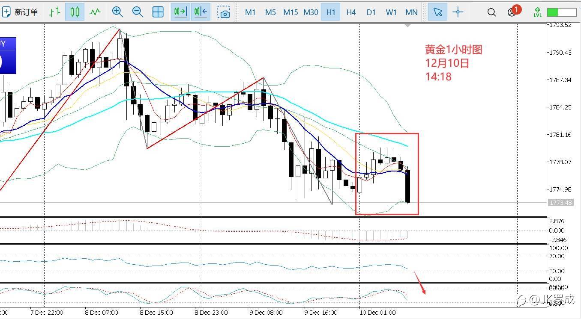Image resolution: width=581 pixels, height=319 pixels.
Task: Select the M1 timeframe
Action: [250, 12]
